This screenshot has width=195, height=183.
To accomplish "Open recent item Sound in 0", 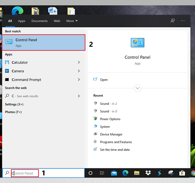I will (108, 111).
